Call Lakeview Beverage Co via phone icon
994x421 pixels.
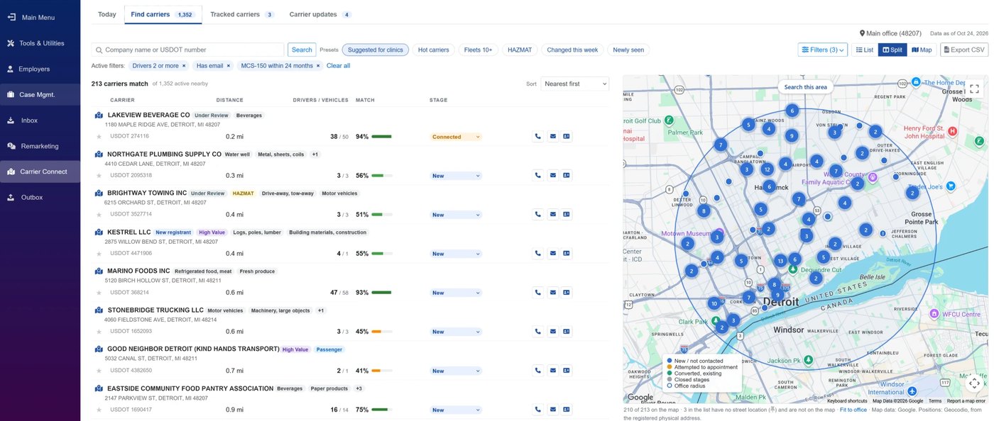537,137
